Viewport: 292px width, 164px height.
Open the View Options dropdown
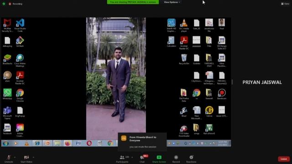(x=172, y=2)
